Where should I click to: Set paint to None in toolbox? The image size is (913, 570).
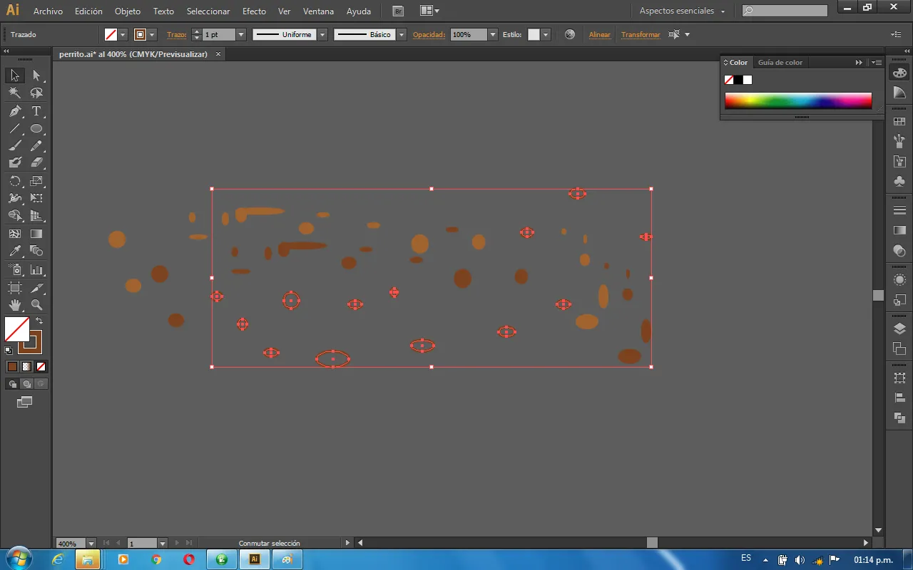click(41, 366)
